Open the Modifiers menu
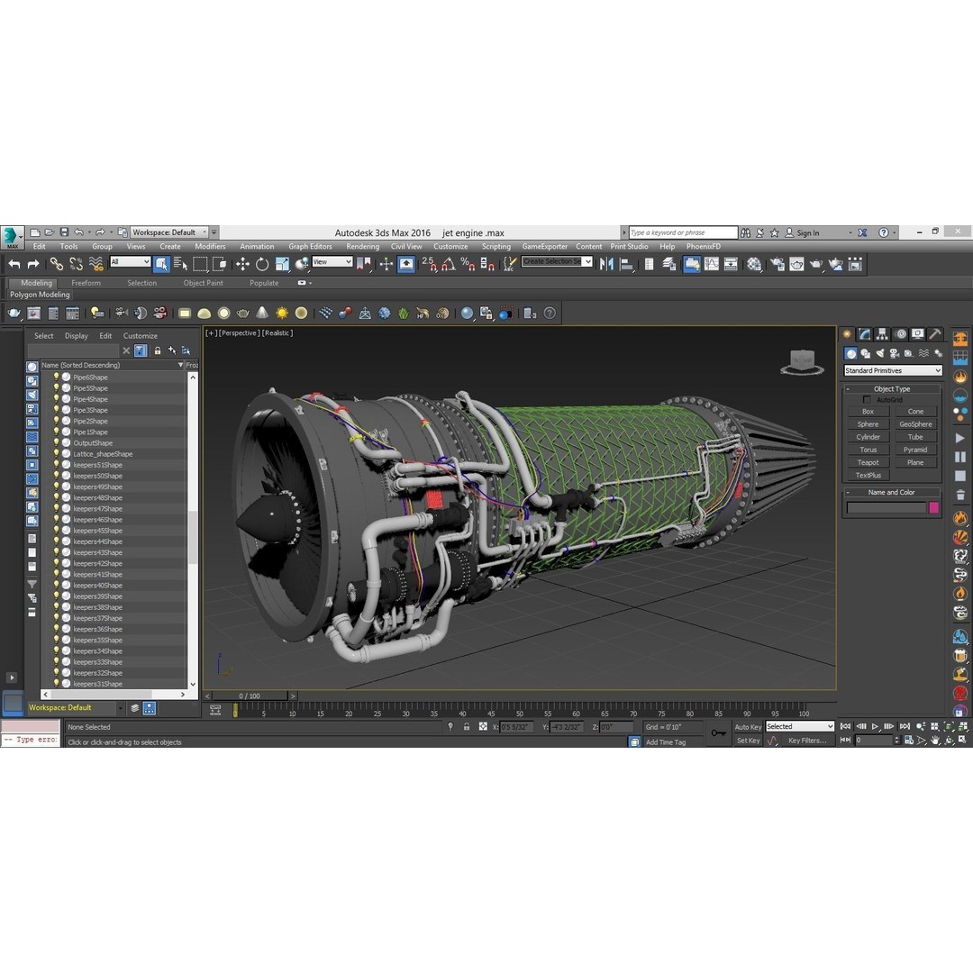The image size is (973, 973). point(210,246)
